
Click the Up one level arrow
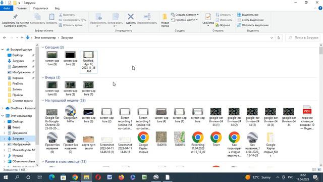22,38
